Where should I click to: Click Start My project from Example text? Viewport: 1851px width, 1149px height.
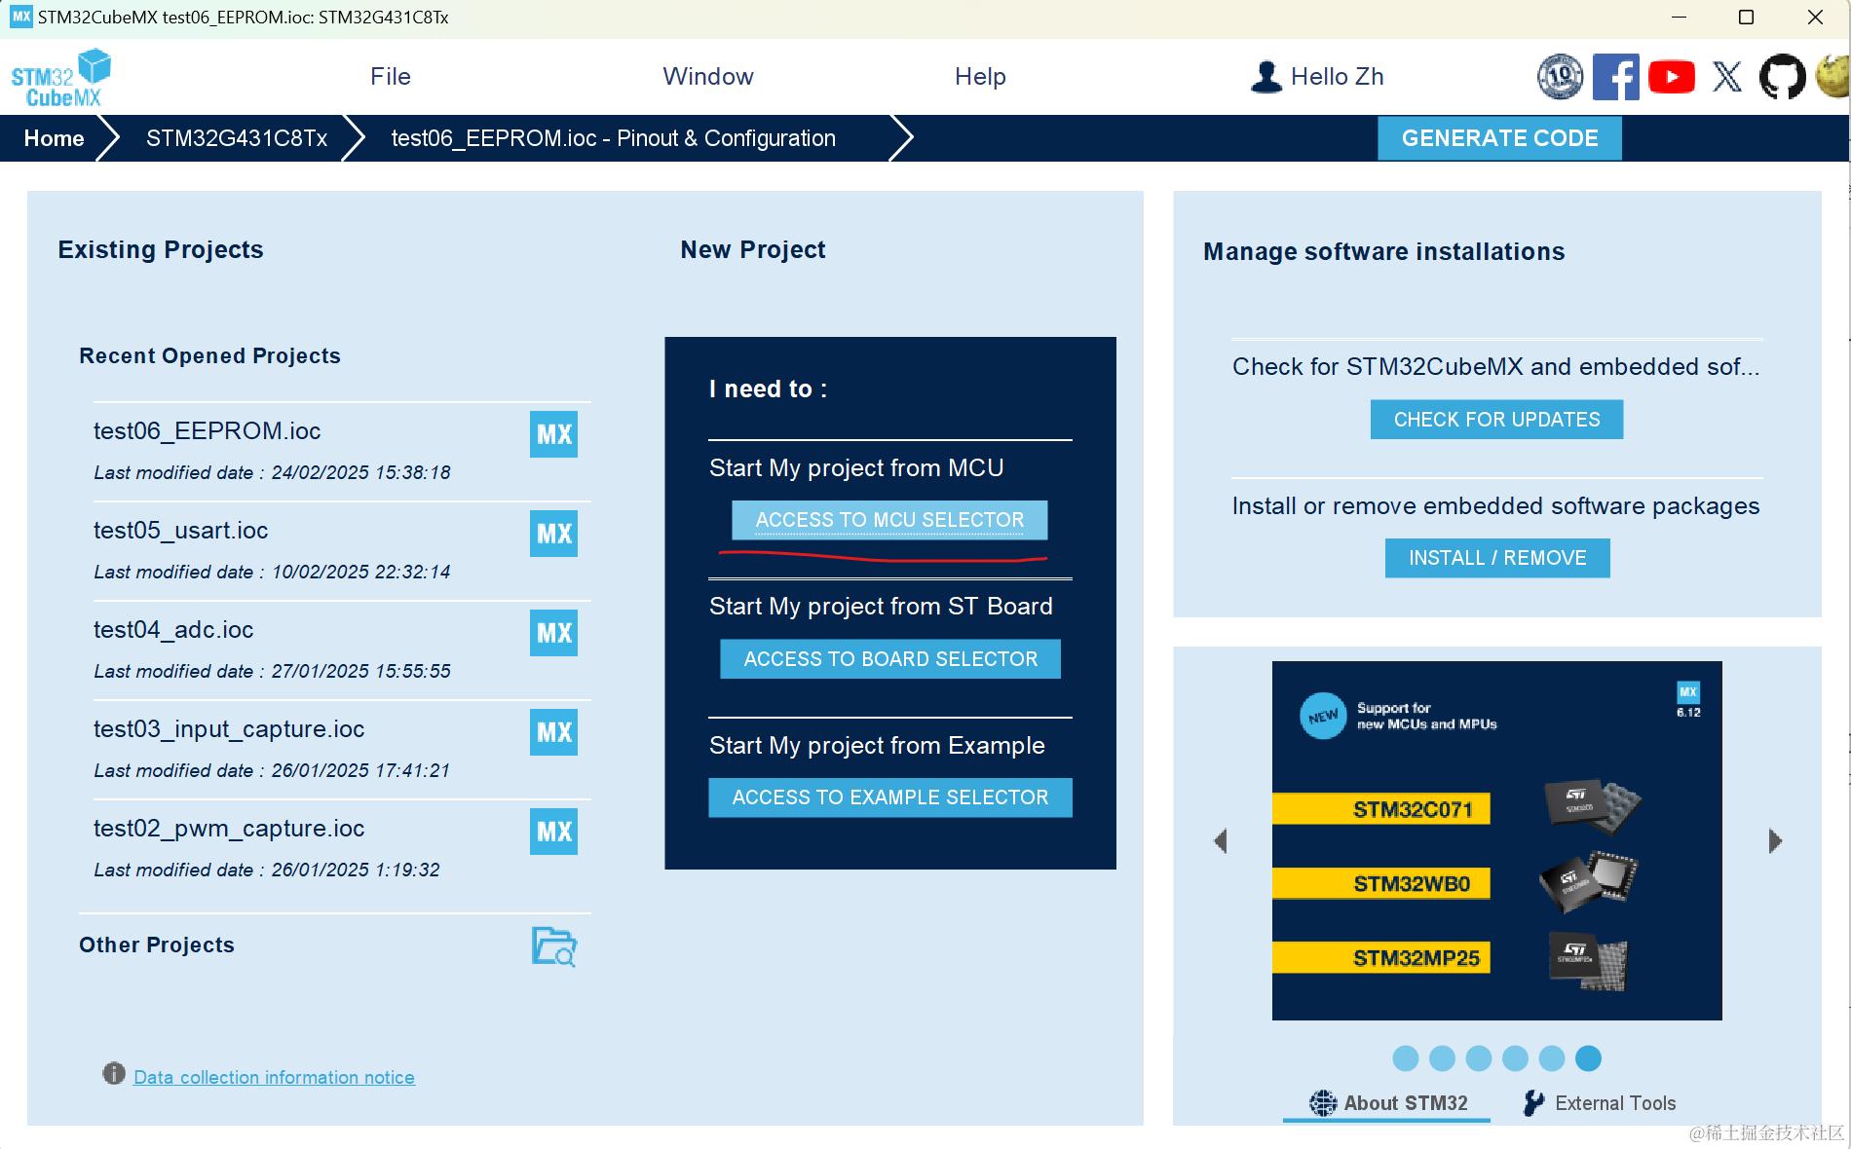click(877, 746)
